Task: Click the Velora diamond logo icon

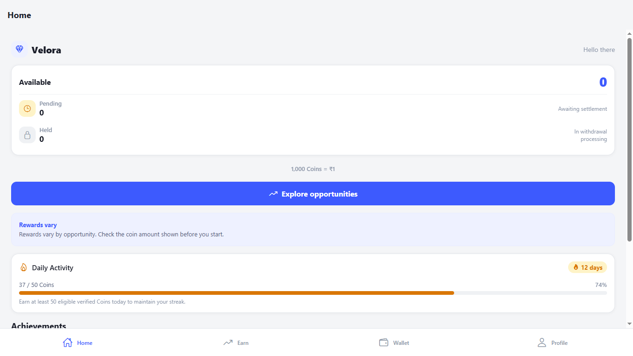Action: pos(19,49)
